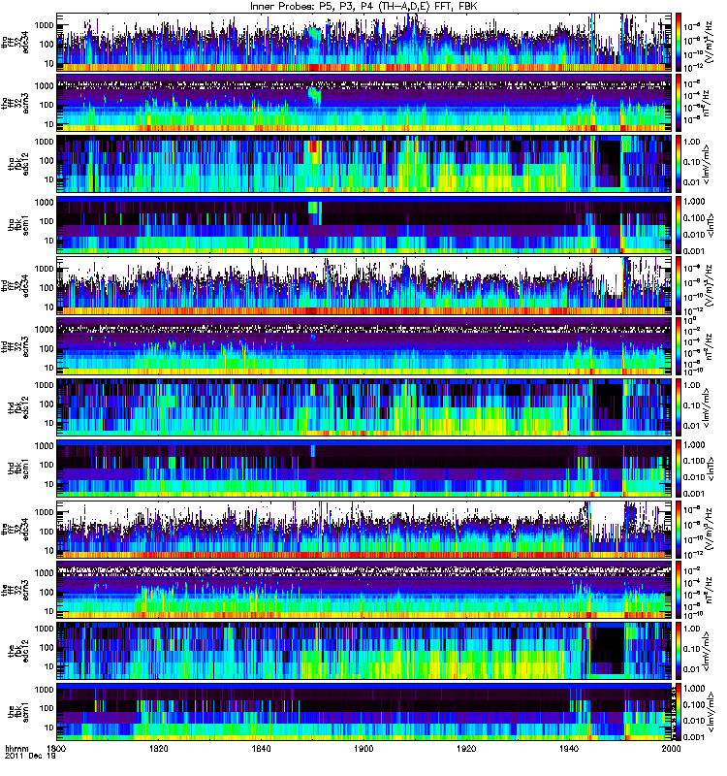727x776 pixels.
Task: Click the "10" frequency tick of the fbk scm1 panel
Action: pos(49,727)
